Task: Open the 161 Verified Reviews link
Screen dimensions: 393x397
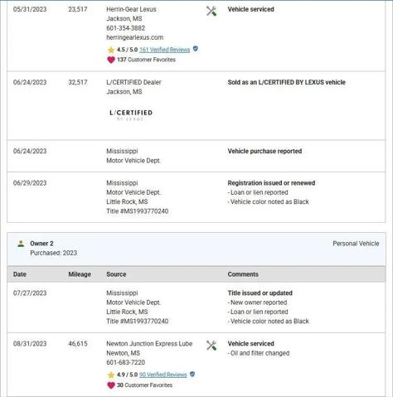Action: [165, 50]
